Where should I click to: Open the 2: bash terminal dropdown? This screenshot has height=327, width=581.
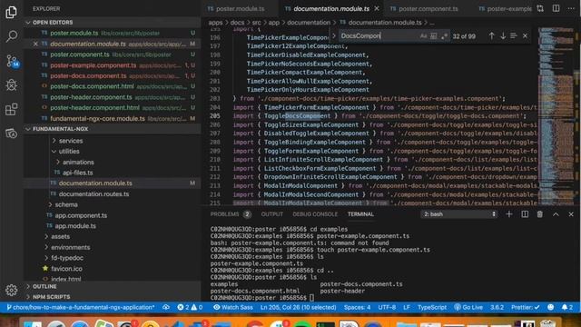(459, 214)
